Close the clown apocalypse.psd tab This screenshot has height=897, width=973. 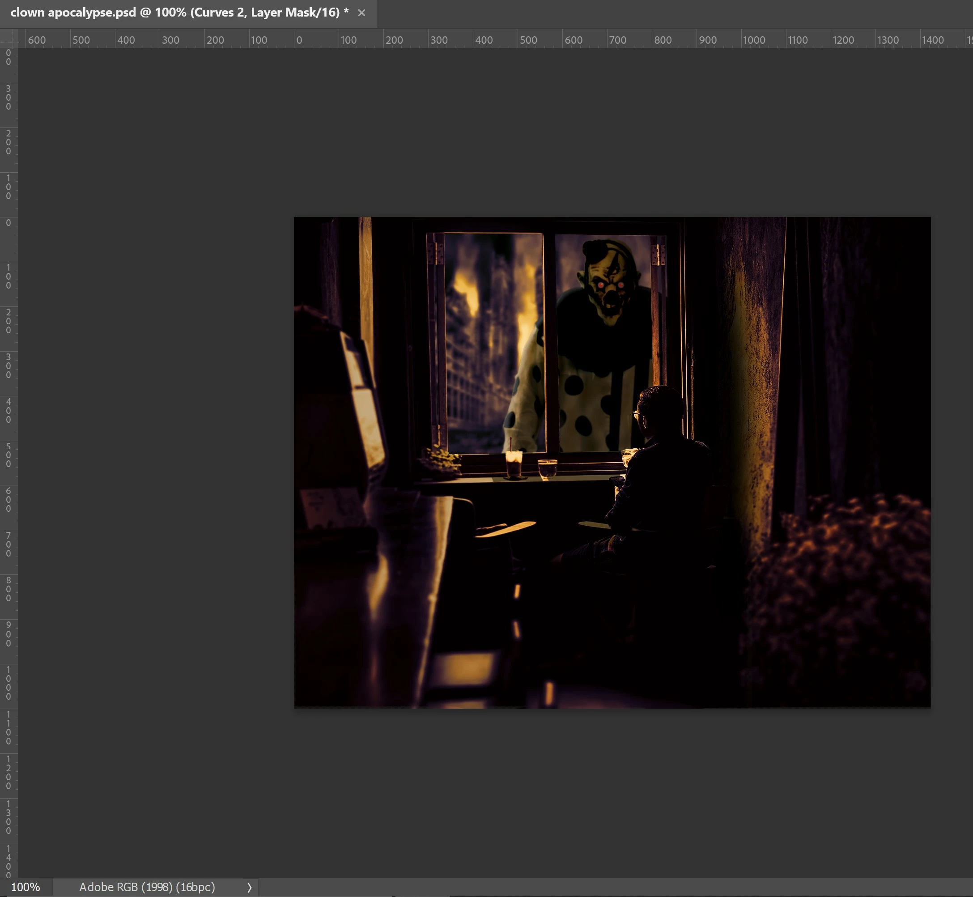point(361,13)
